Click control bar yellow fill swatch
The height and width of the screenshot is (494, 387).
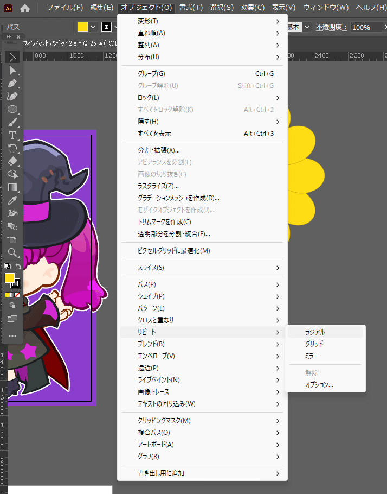tap(82, 27)
